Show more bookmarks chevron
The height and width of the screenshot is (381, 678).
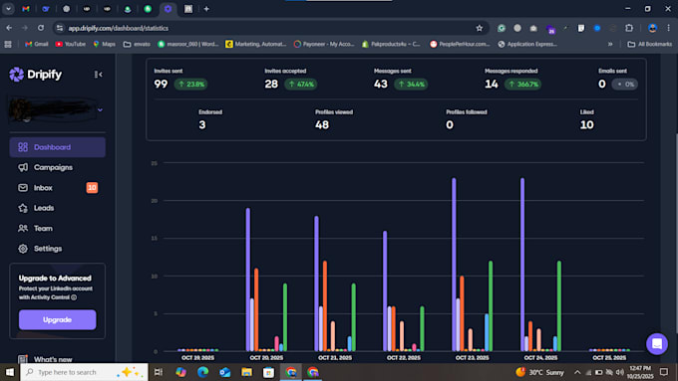coord(610,44)
